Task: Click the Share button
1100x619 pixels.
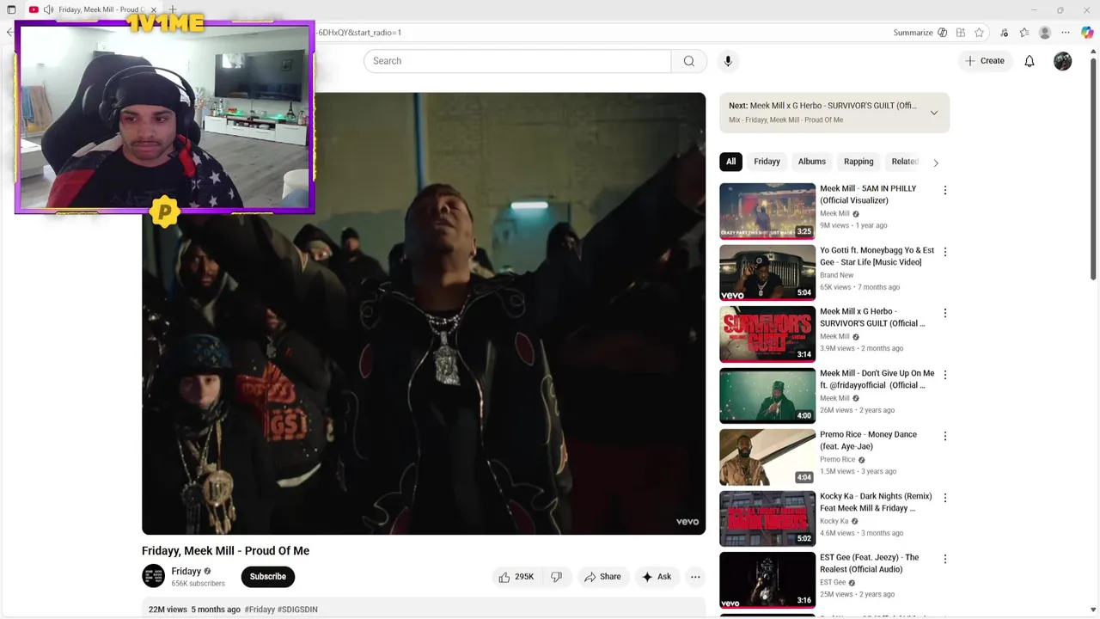Action: (x=602, y=577)
